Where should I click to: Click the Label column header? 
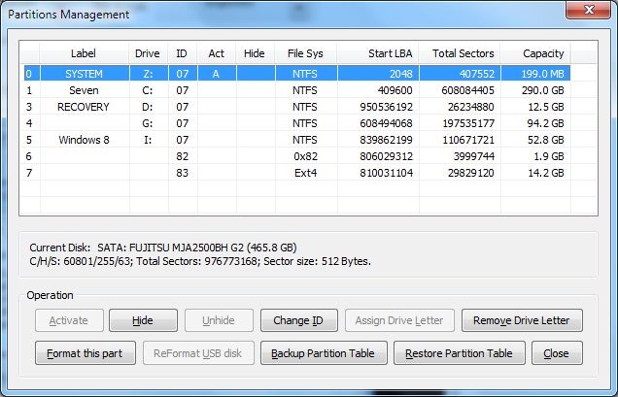pos(84,53)
